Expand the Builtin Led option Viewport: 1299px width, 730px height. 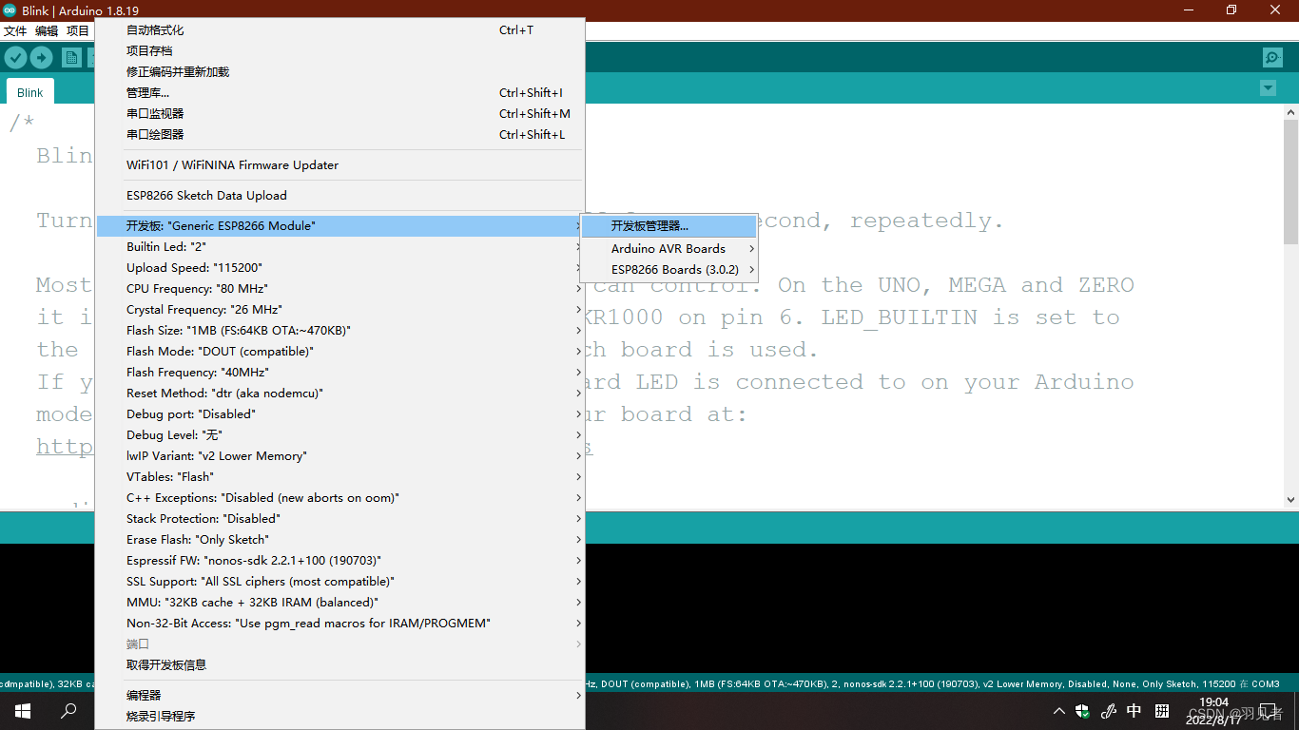pos(339,247)
